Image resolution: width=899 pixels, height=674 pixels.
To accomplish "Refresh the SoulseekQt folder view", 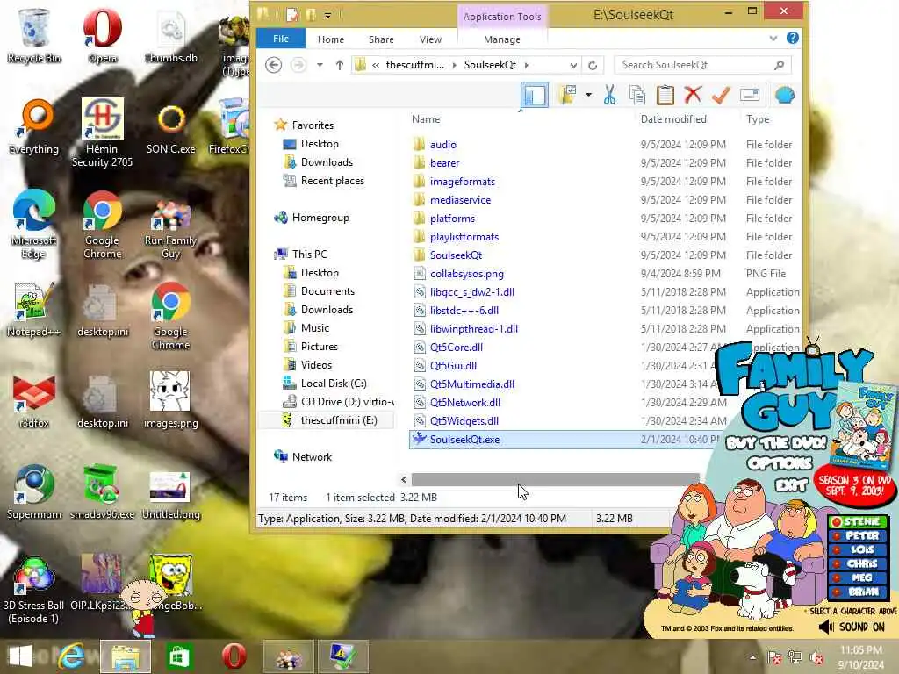I will (x=593, y=65).
